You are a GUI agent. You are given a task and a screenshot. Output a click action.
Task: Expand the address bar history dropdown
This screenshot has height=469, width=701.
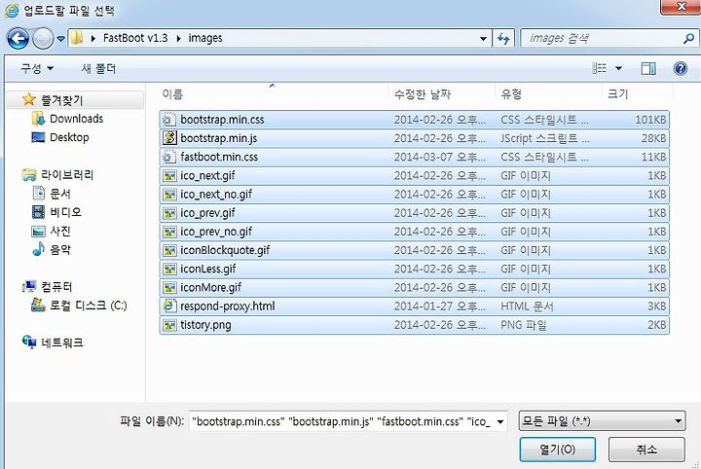click(483, 38)
